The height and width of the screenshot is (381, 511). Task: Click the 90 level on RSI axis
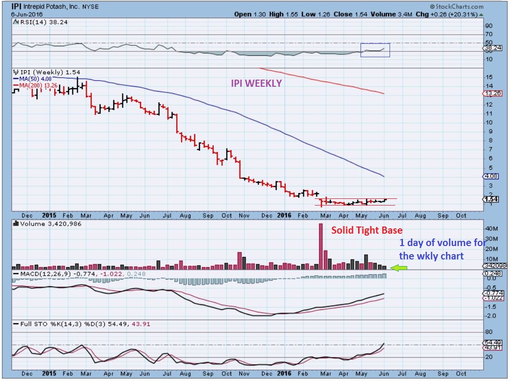click(x=489, y=26)
